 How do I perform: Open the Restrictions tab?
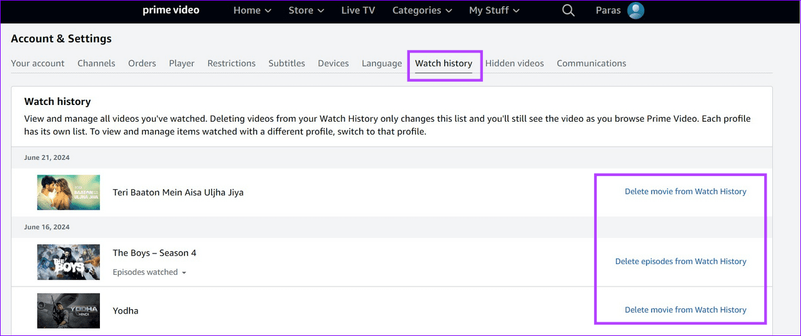click(x=231, y=63)
